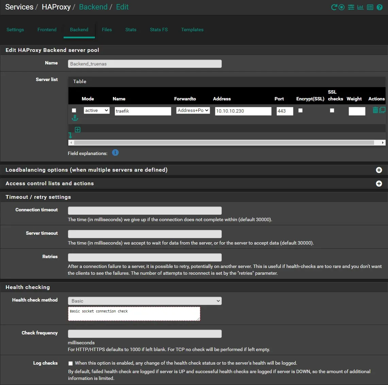This screenshot has width=388, height=385.
Task: Open the help page icon
Action: click(x=379, y=7)
